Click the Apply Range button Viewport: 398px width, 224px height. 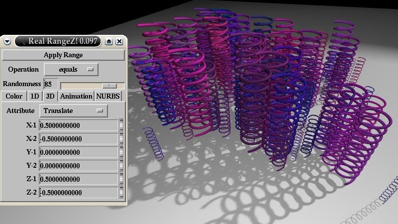(x=63, y=55)
